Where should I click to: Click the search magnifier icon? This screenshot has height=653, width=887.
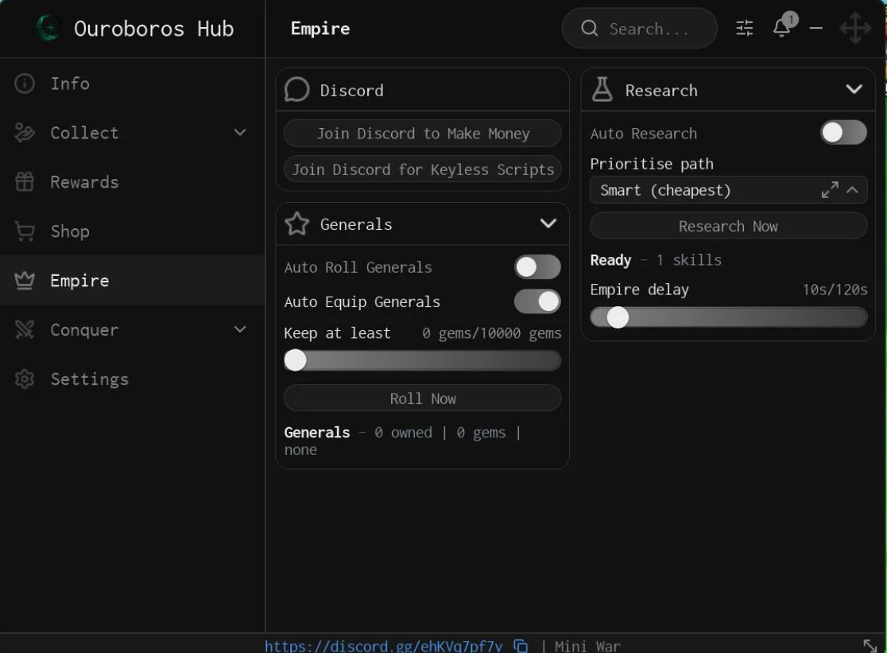[589, 28]
